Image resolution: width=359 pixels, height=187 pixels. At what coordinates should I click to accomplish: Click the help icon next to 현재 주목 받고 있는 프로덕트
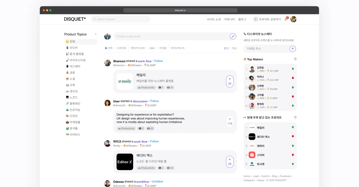(x=295, y=118)
